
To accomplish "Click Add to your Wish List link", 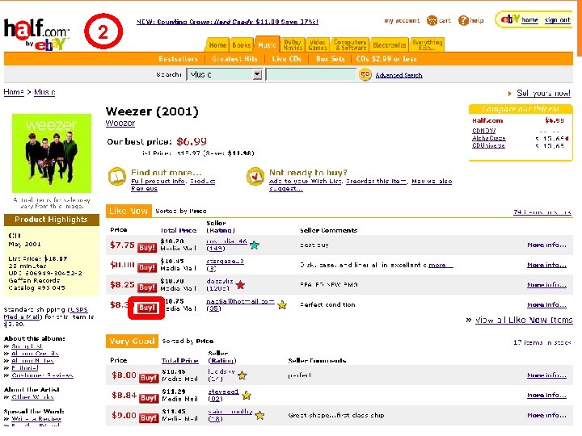I will point(306,182).
